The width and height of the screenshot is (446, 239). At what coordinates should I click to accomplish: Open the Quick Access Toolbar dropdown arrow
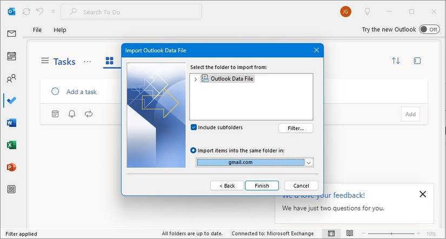coord(52,11)
